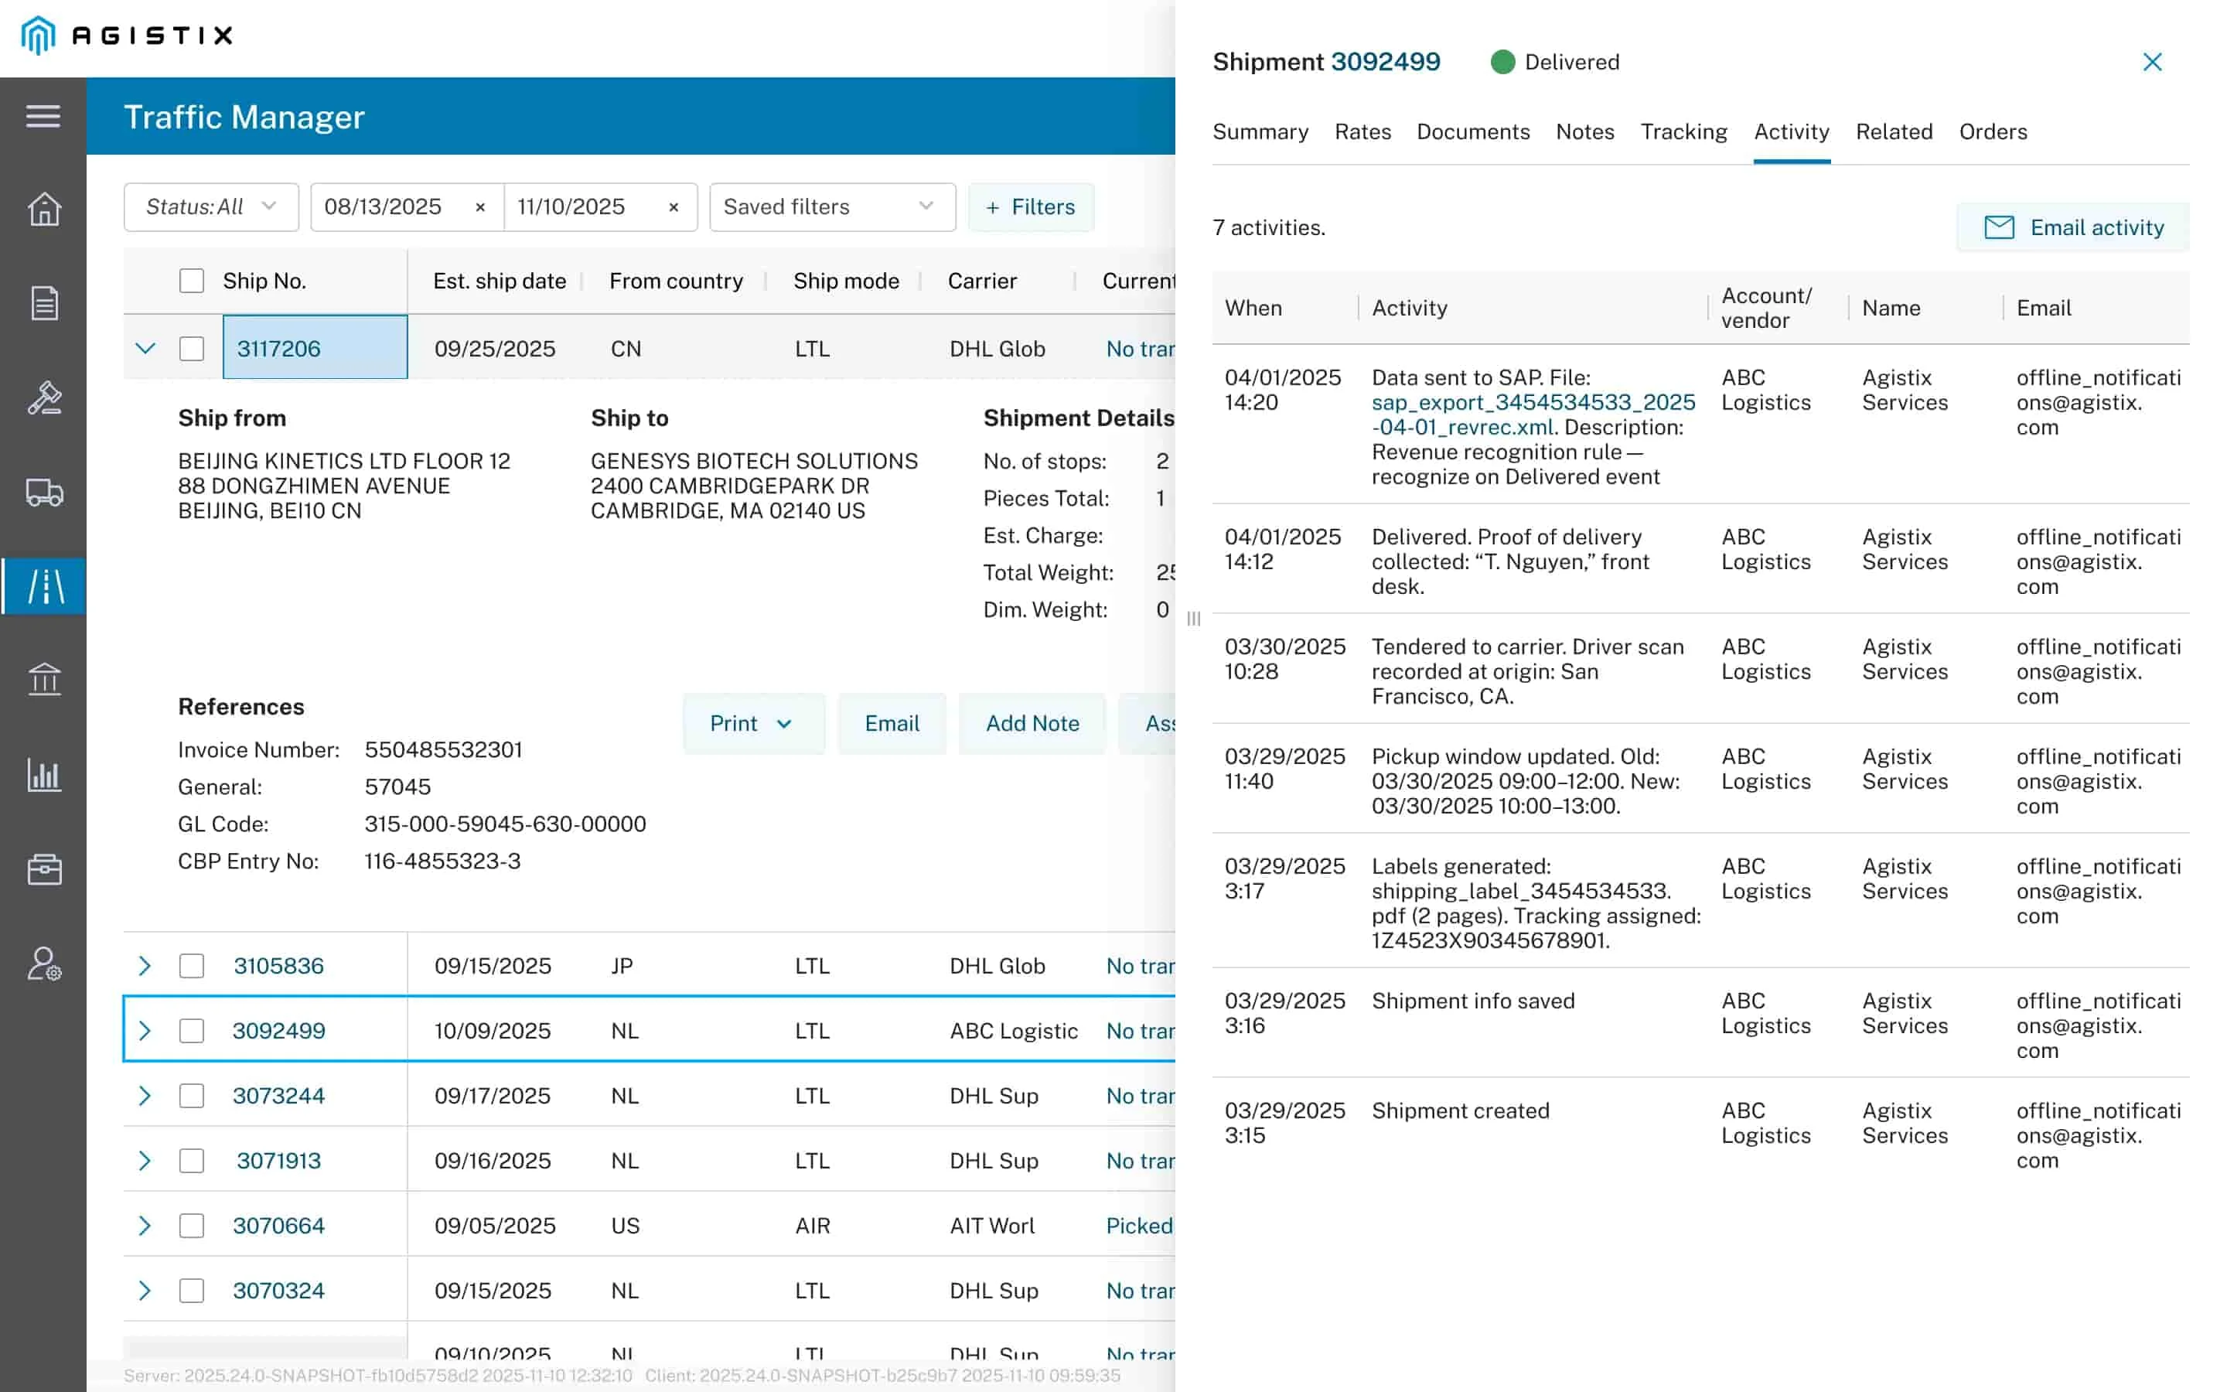
Task: Expand the Saved filters dropdown
Action: (x=831, y=207)
